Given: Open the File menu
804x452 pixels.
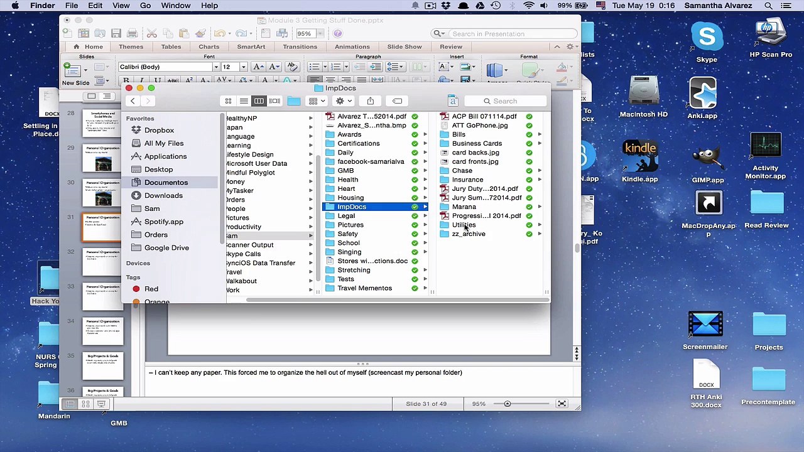Looking at the screenshot, I should pos(72,6).
